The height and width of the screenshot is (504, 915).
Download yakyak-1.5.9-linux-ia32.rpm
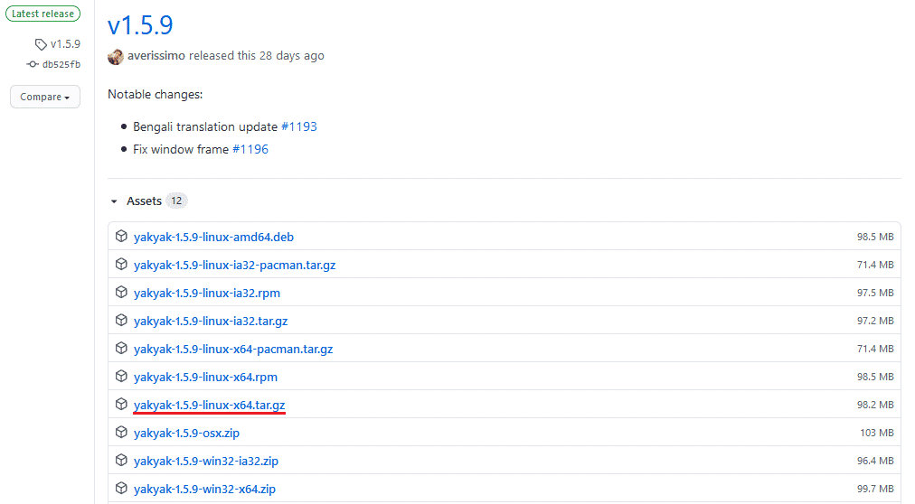coord(206,293)
